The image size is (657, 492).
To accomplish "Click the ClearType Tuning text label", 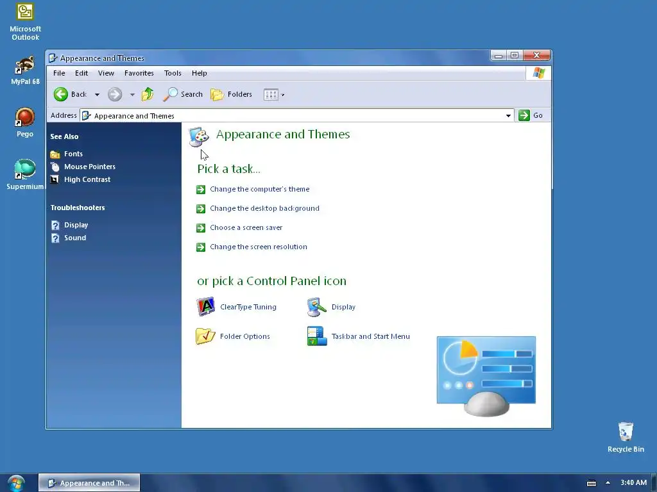I will click(248, 307).
